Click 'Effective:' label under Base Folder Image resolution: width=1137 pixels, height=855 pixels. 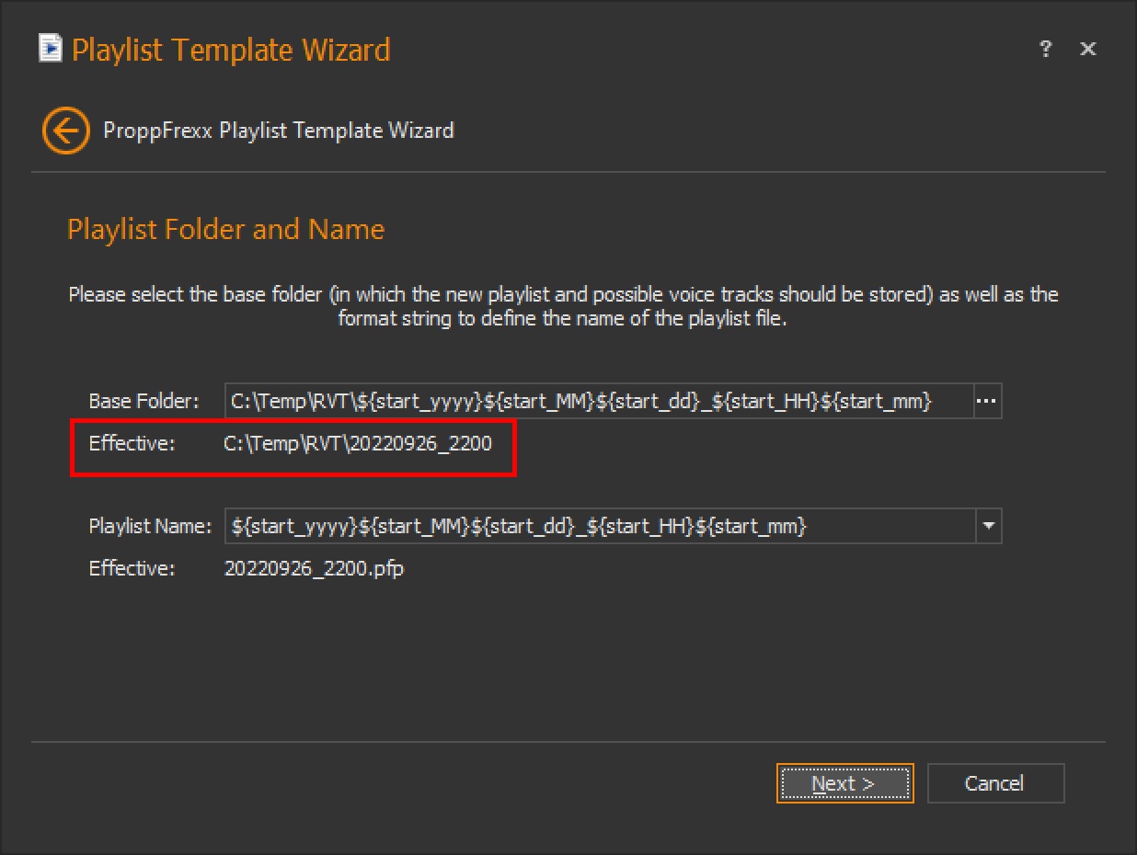click(x=132, y=444)
